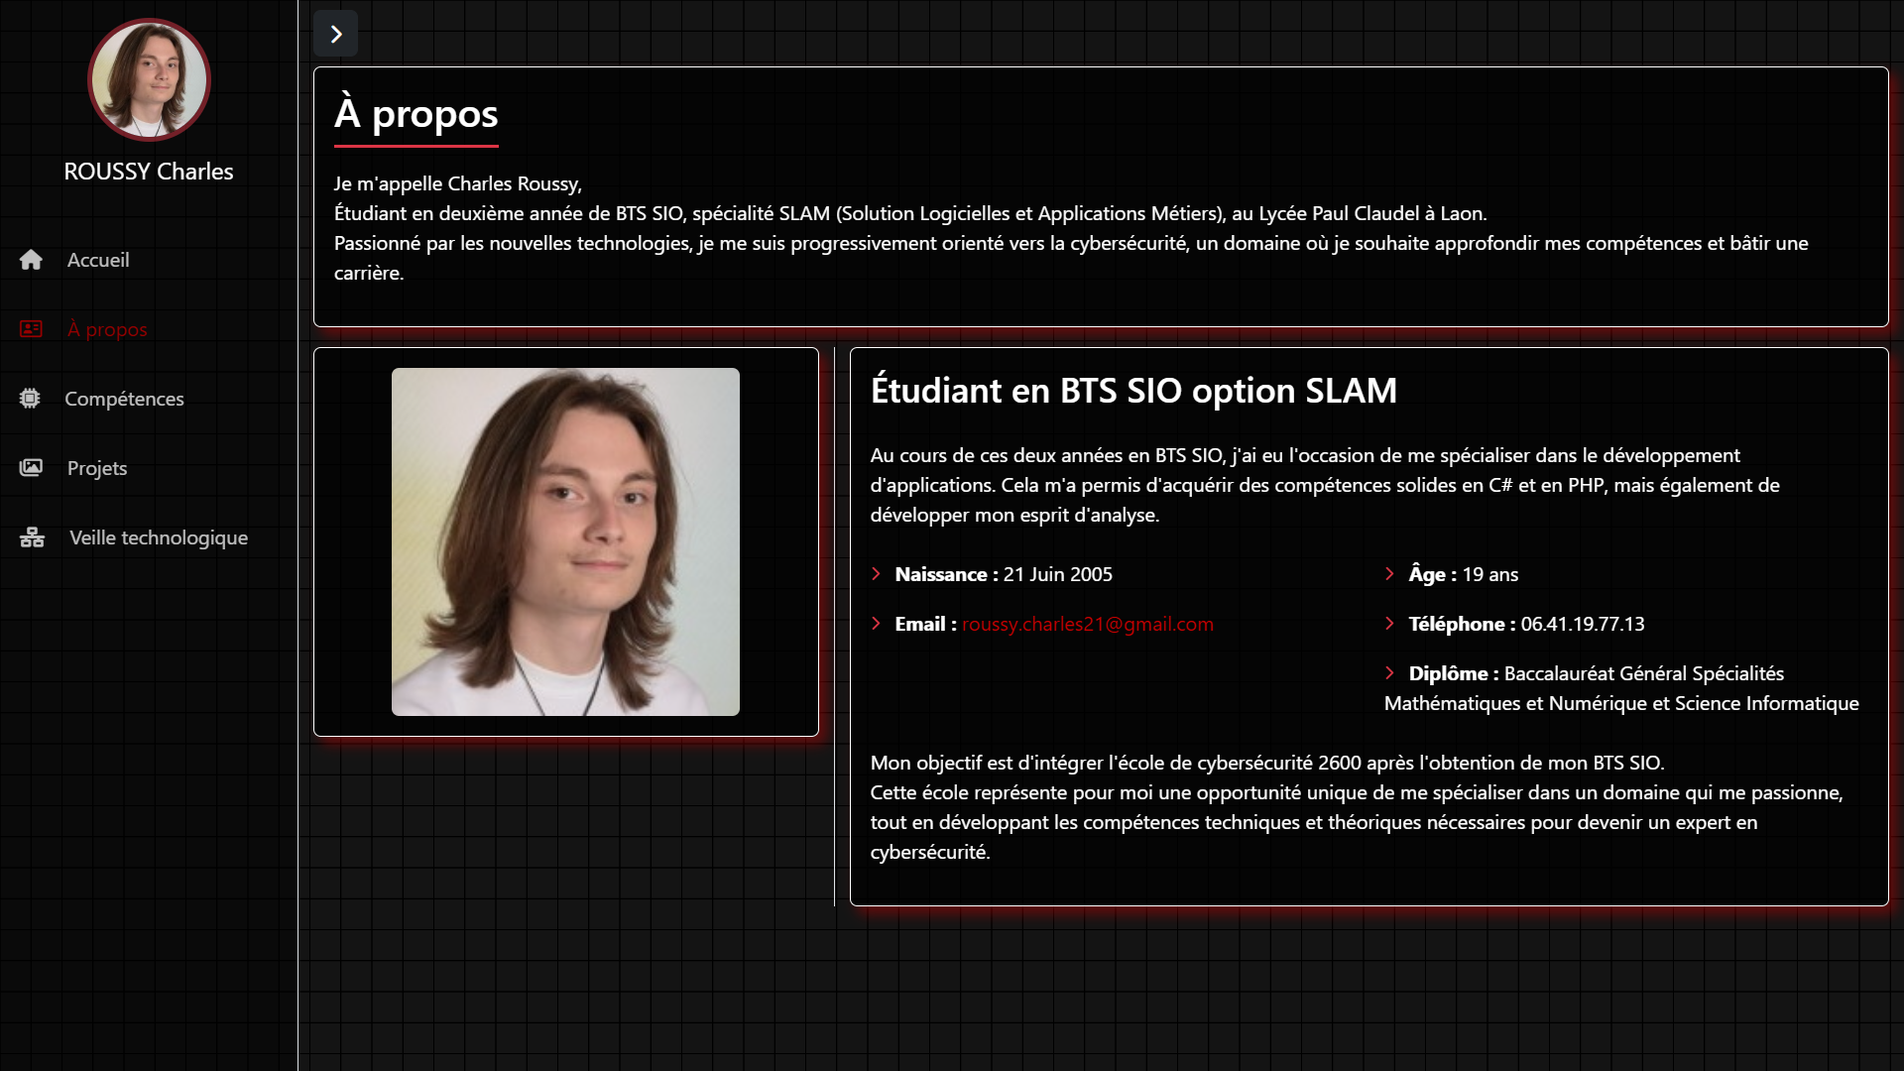Click the home icon beside Accueil

click(31, 260)
